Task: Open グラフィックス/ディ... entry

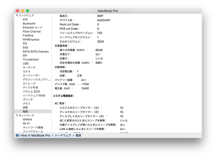Action: tap(37, 79)
